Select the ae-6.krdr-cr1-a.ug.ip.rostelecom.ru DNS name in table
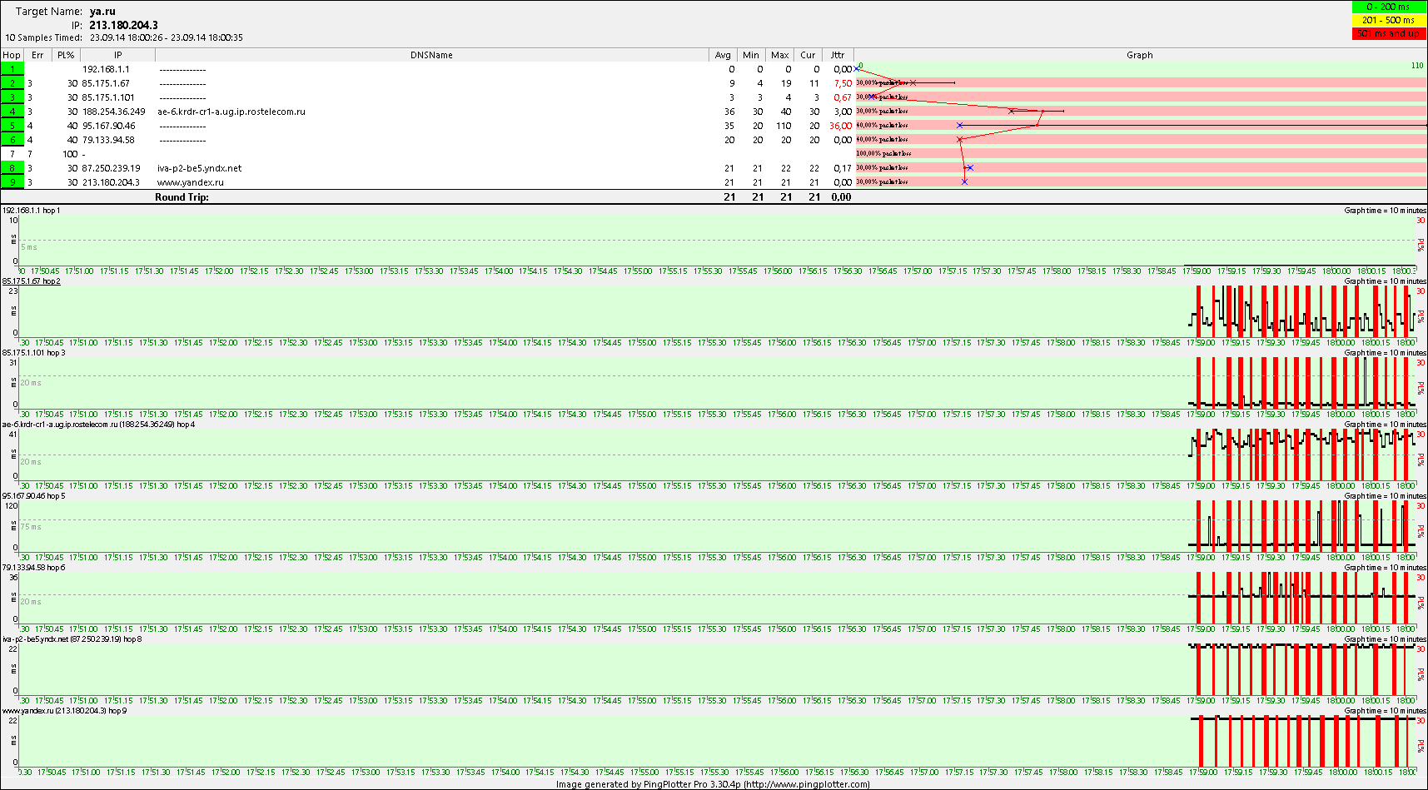1428x790 pixels. coord(231,112)
